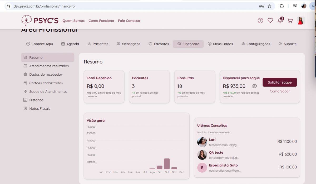Switch to the Agenda tab
This screenshot has height=184, width=316.
pyautogui.click(x=70, y=44)
